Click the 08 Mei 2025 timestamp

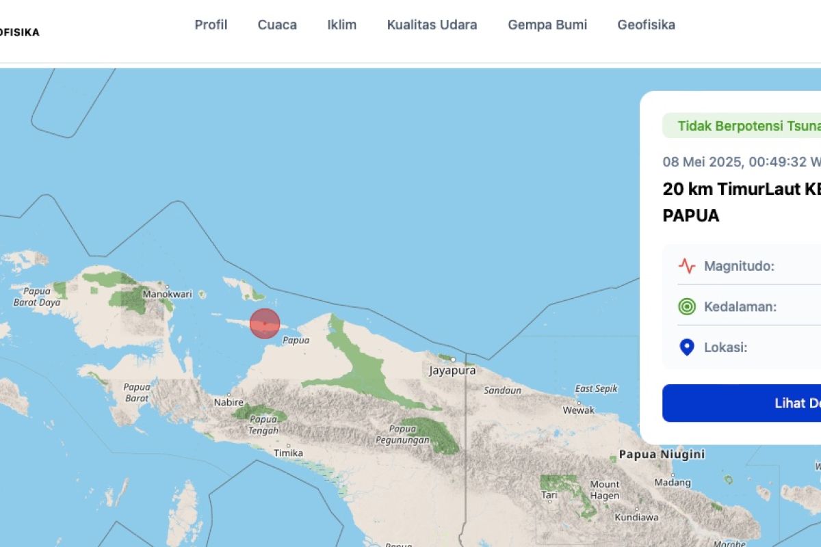click(742, 162)
